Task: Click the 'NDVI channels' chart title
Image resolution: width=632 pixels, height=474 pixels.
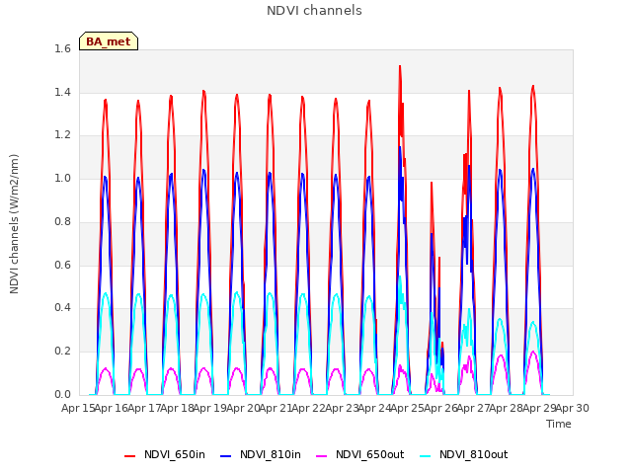Action: click(314, 11)
